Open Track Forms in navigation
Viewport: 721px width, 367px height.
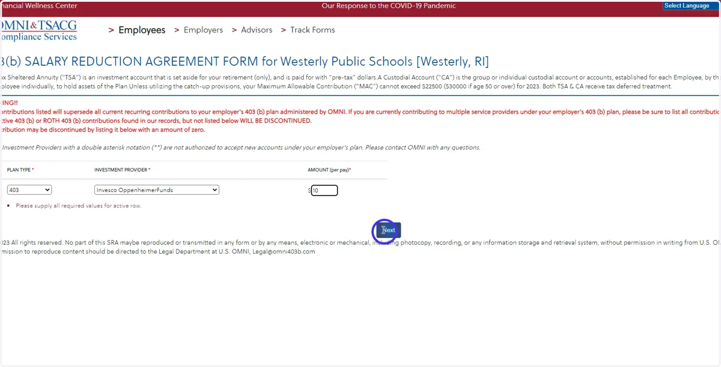[x=312, y=30]
